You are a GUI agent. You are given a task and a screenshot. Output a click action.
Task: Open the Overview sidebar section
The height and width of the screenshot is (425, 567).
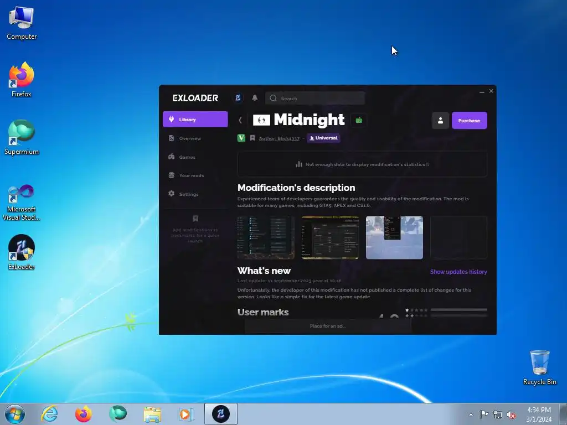(195, 138)
